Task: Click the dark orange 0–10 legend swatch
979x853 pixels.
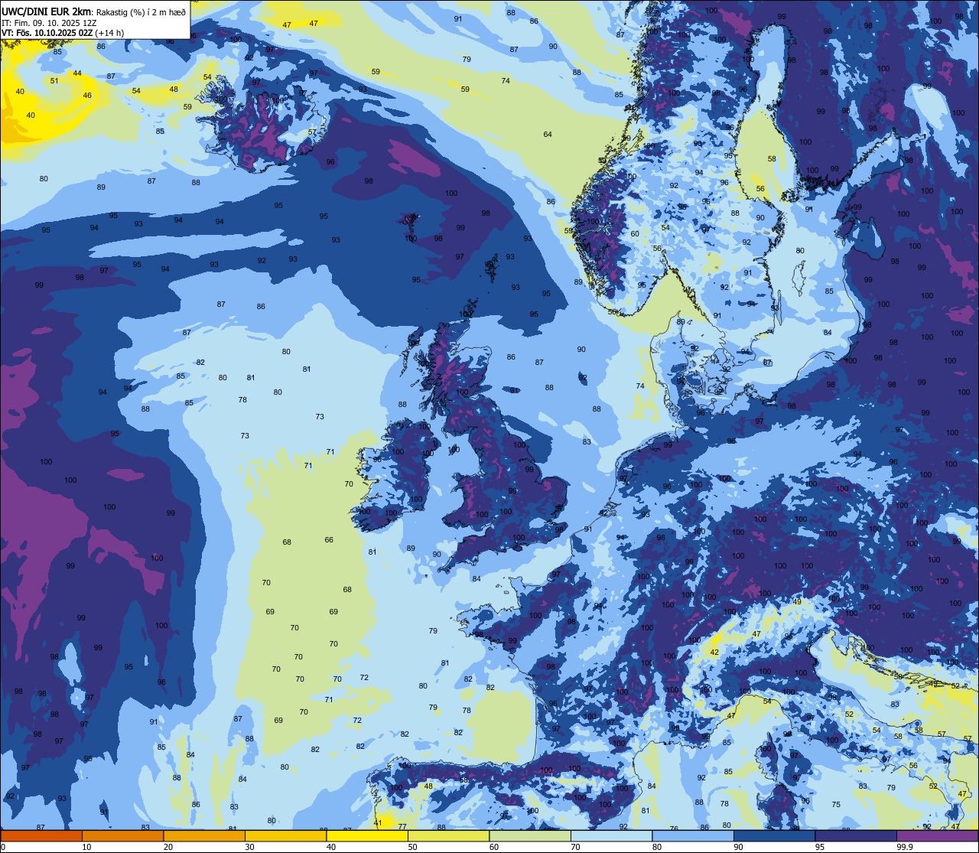Action: coord(41,835)
